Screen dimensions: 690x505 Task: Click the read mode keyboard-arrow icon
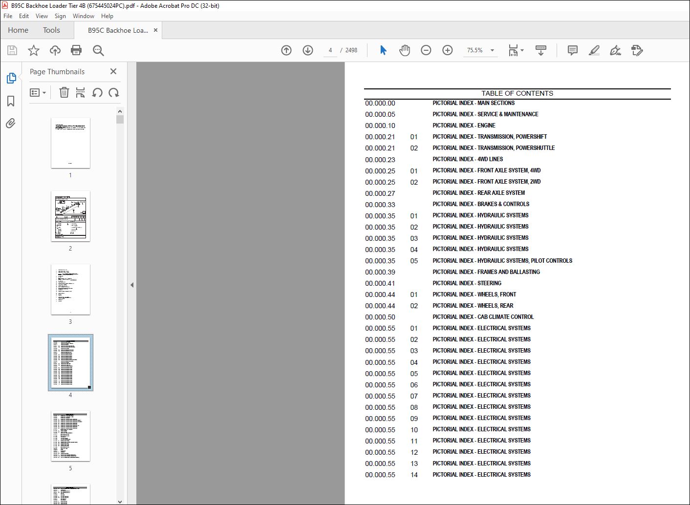(541, 50)
